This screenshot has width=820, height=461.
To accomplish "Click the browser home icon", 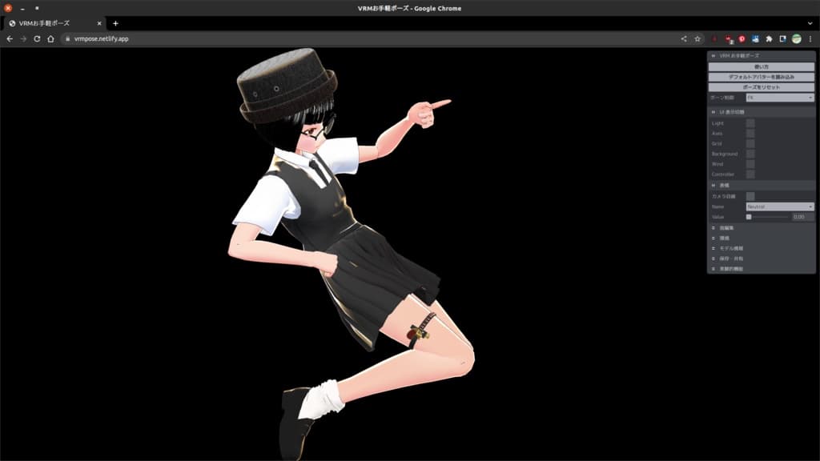I will point(50,38).
